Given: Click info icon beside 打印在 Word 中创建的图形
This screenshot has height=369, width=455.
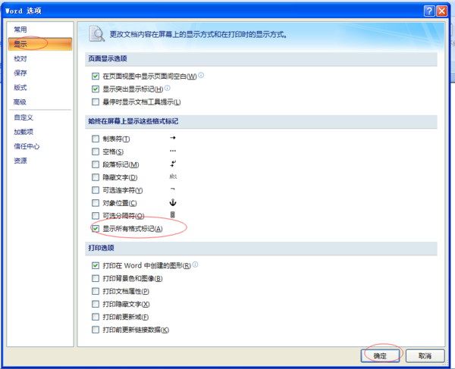Looking at the screenshot, I should [x=196, y=264].
